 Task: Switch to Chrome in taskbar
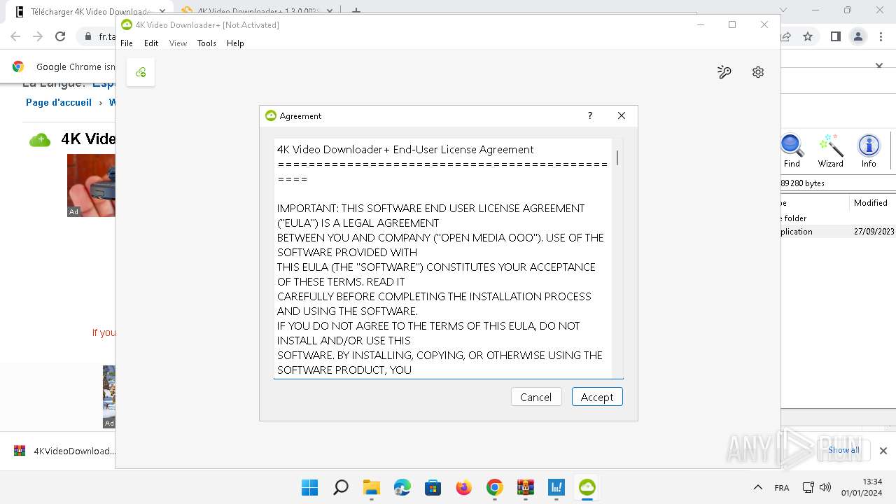point(495,487)
